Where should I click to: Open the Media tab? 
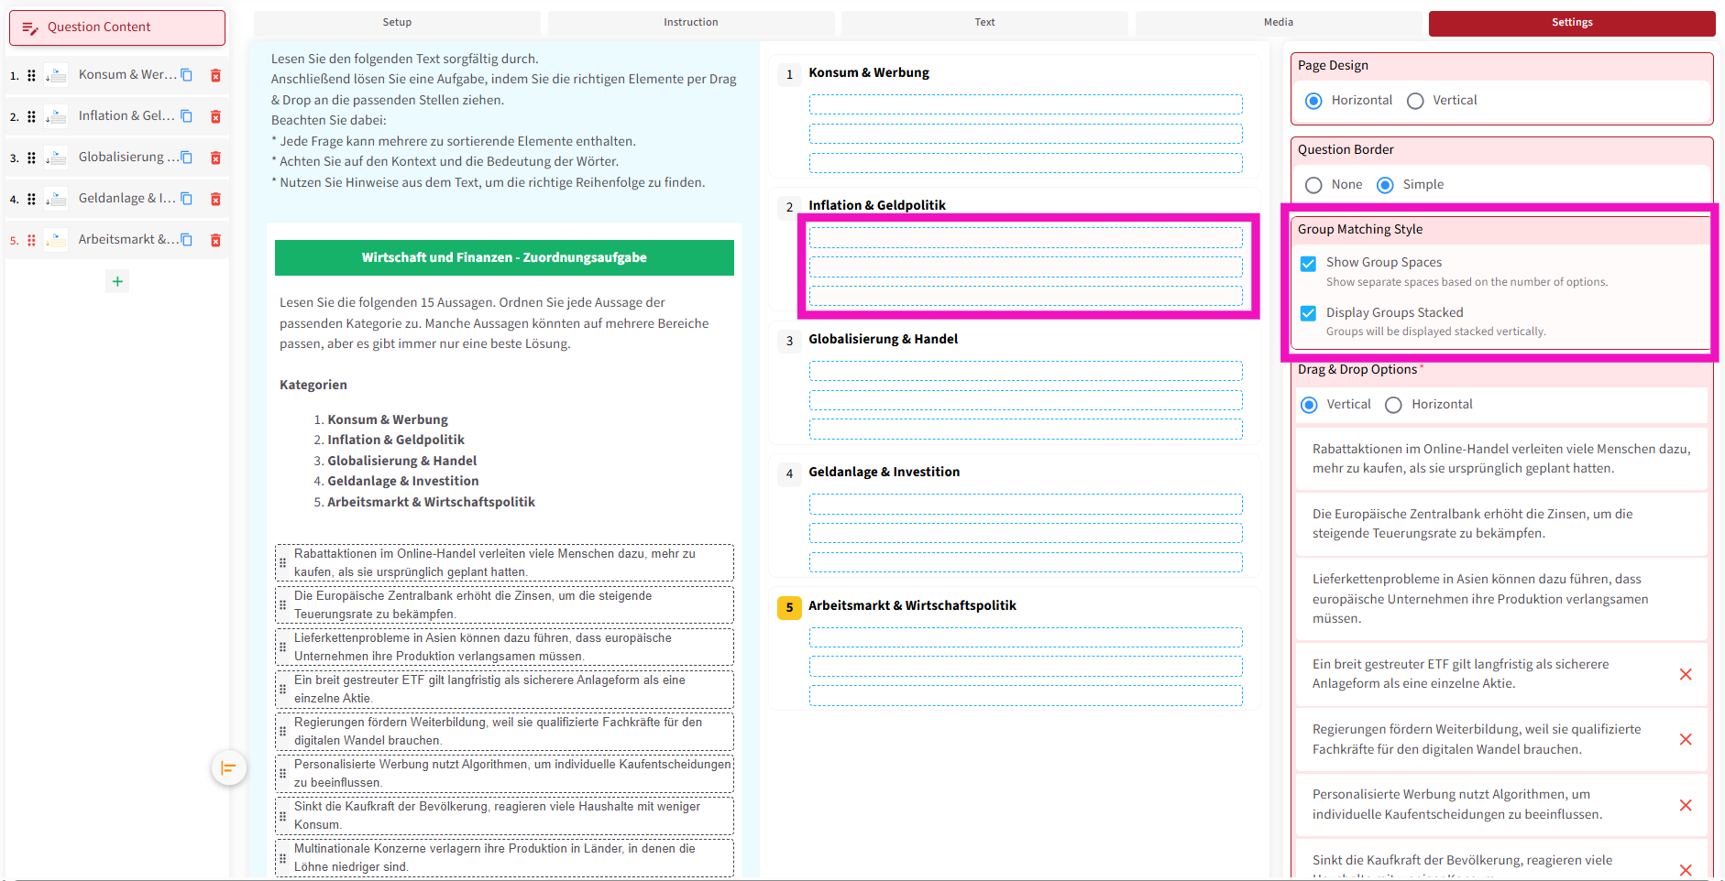point(1278,22)
